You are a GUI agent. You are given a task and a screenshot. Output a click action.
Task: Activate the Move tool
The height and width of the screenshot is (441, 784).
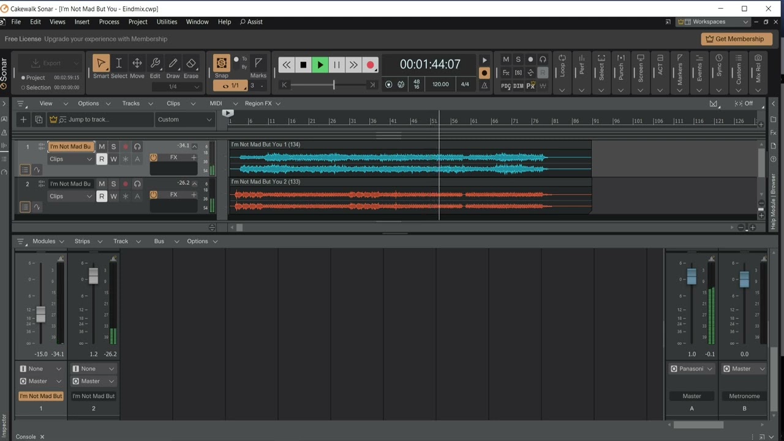click(x=137, y=63)
